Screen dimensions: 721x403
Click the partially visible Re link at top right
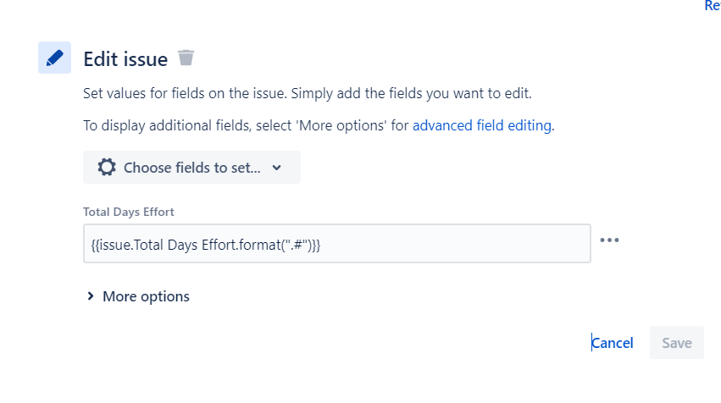[713, 6]
